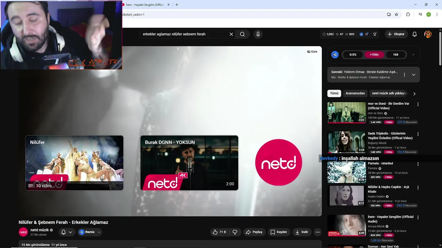Open new browser tab with plus
442x248 pixels.
[x=177, y=5]
